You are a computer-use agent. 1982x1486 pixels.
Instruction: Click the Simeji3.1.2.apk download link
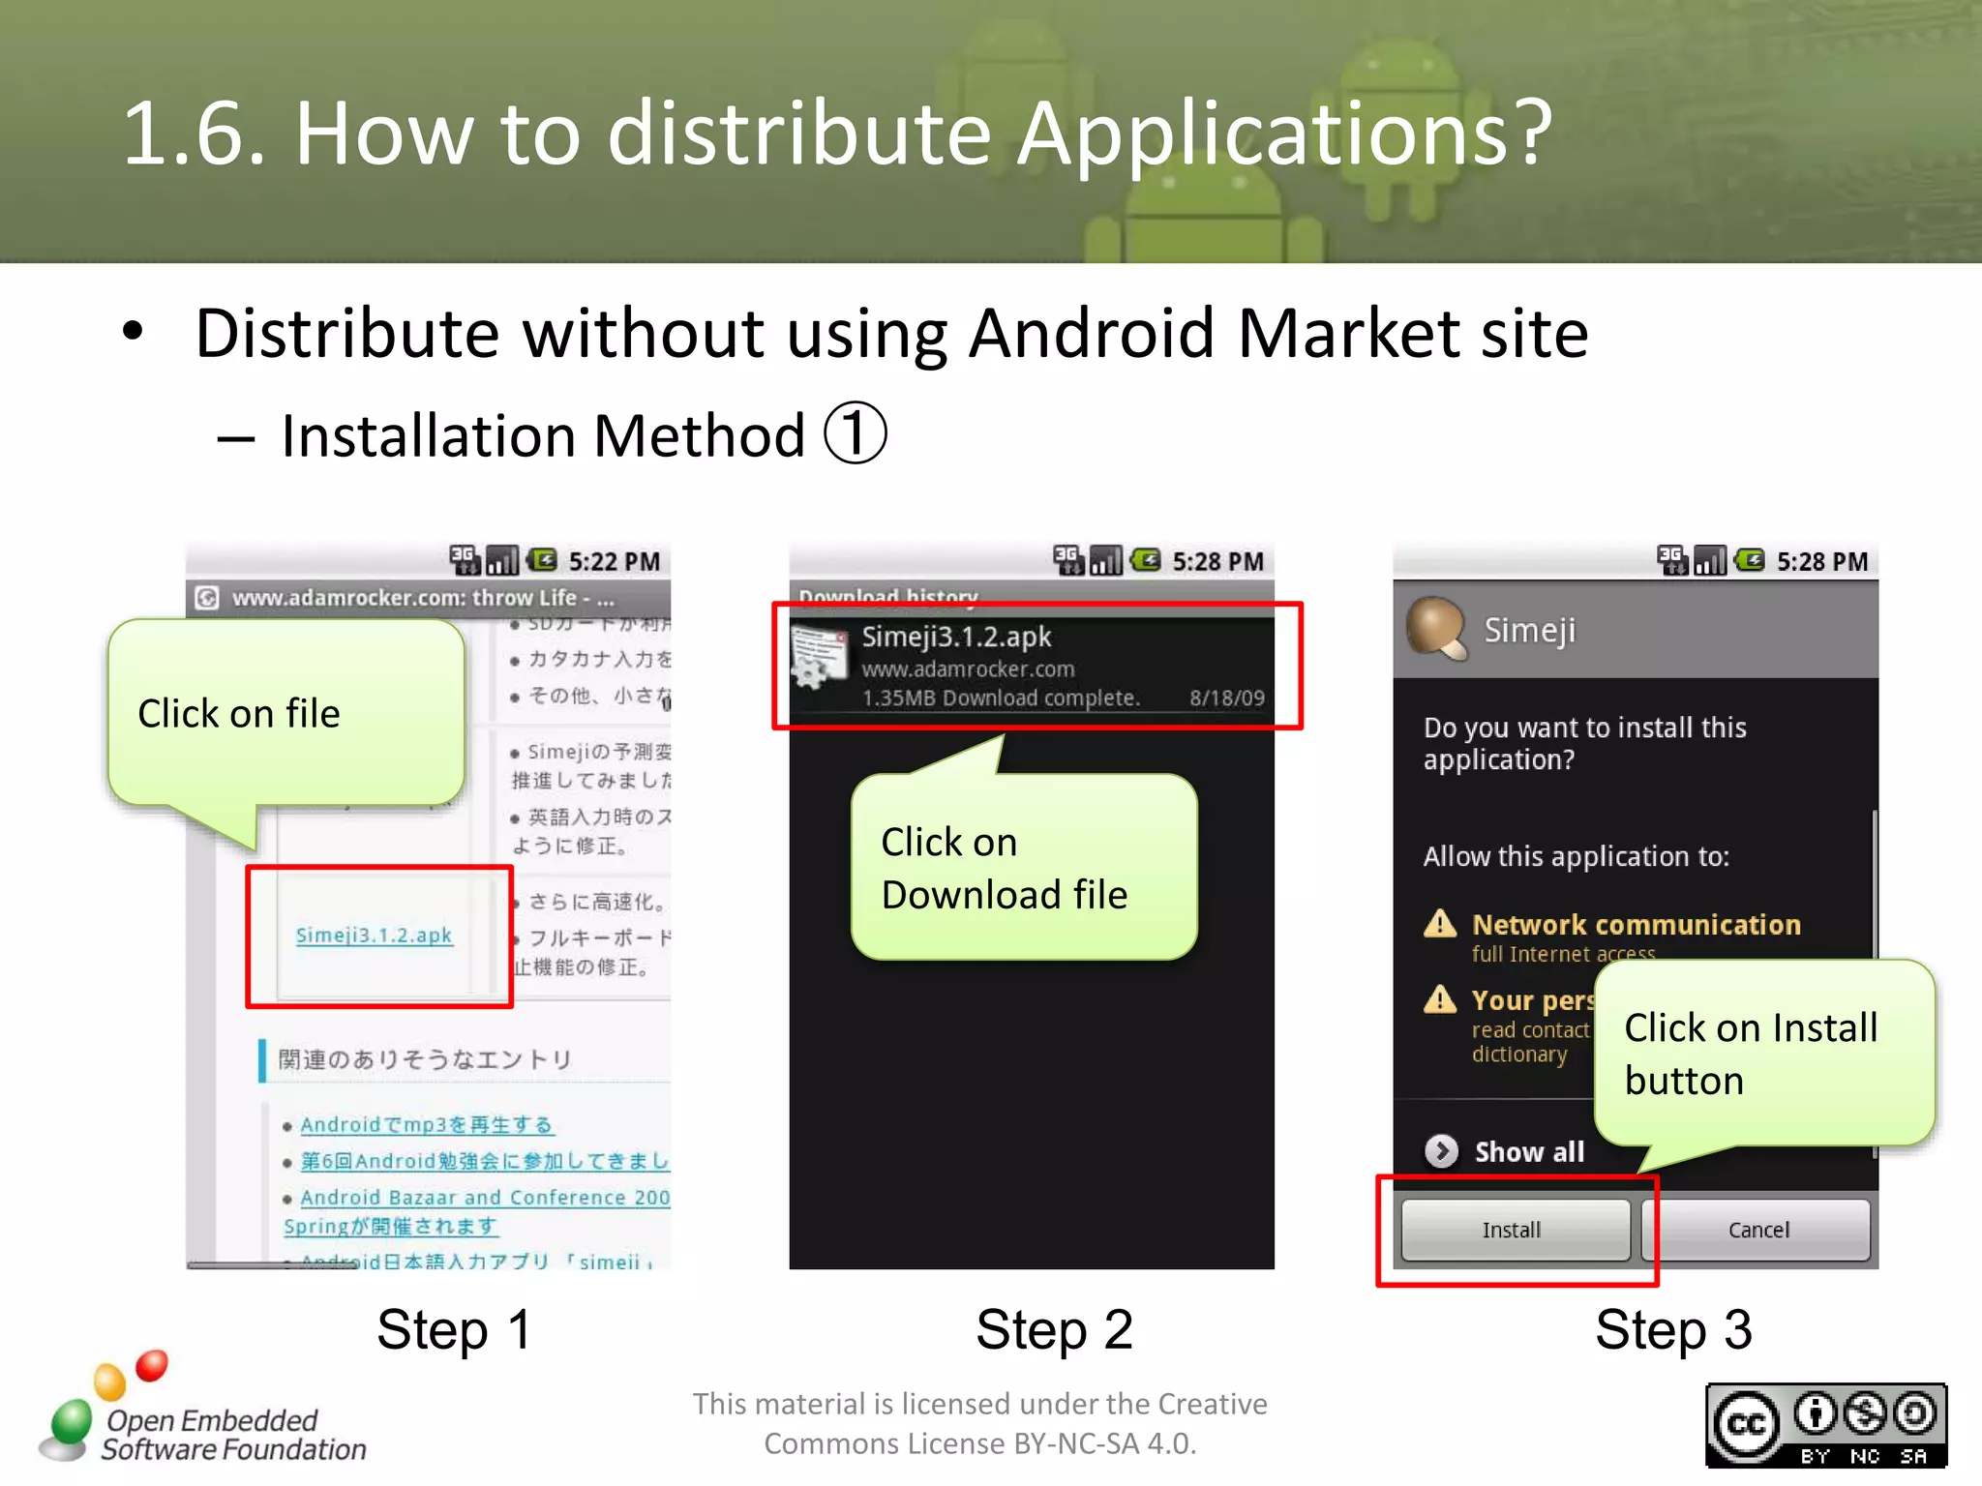click(x=374, y=935)
